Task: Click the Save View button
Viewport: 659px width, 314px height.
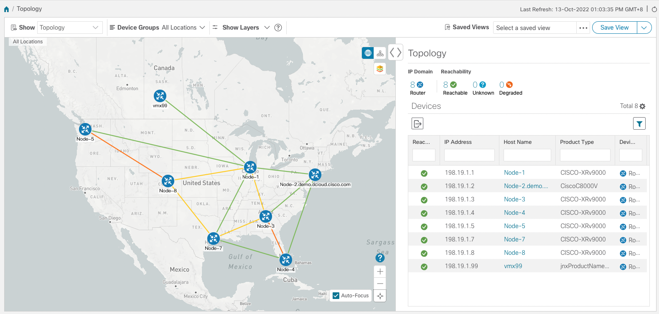Action: (614, 28)
